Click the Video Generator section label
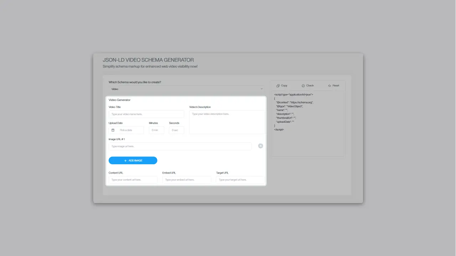456x256 pixels. tap(119, 100)
